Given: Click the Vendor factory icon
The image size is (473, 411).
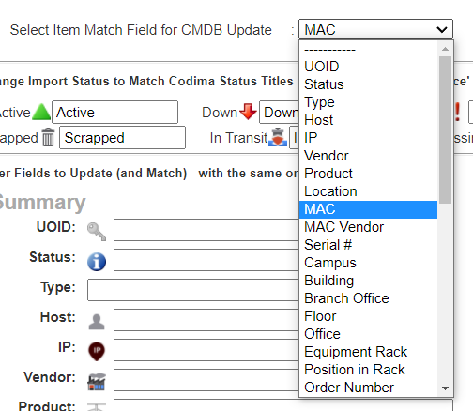Looking at the screenshot, I should click(97, 382).
